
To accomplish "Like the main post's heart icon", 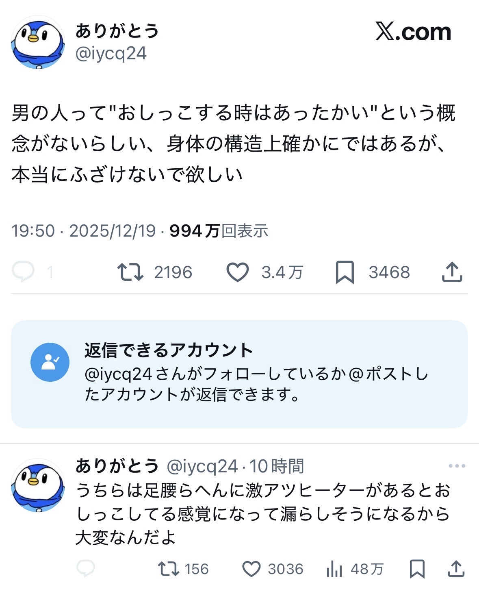I will 237,272.
